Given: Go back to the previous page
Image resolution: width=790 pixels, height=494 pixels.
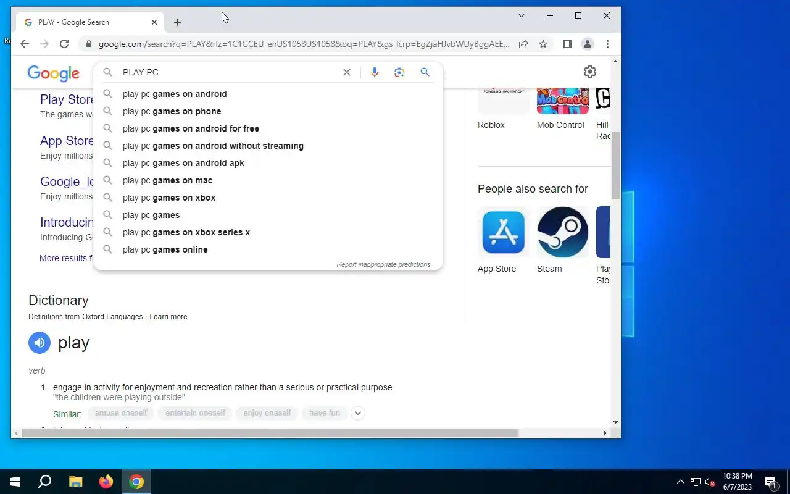Looking at the screenshot, I should pos(25,44).
